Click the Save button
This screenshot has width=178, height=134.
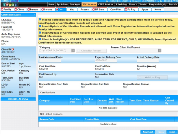(x=161, y=132)
